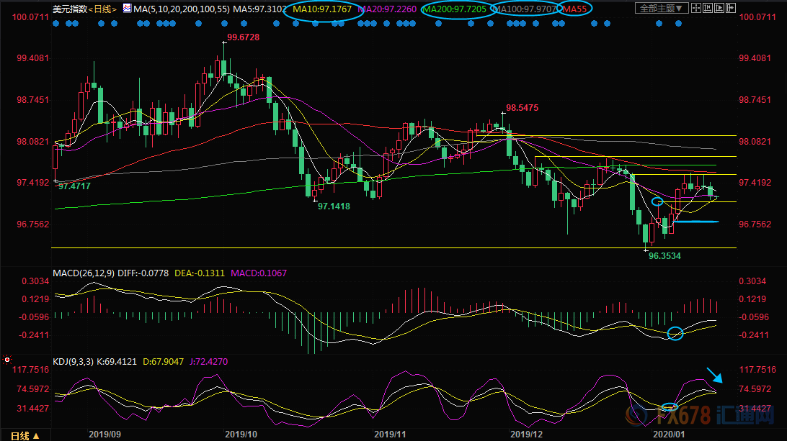Click the export arrow icon at far right
This screenshot has height=441, width=787.
(x=730, y=9)
